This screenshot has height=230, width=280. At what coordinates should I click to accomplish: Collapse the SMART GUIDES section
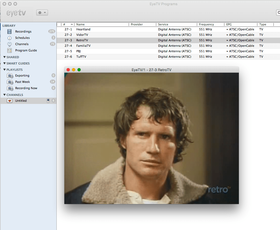[4, 63]
